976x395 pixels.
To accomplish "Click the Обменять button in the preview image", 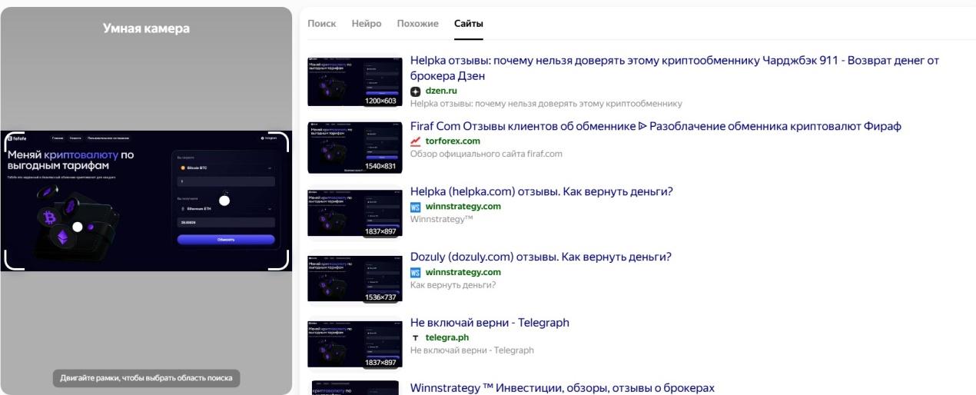I will click(226, 239).
